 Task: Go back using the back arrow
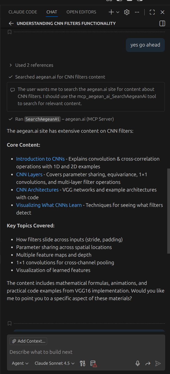(x=11, y=23)
